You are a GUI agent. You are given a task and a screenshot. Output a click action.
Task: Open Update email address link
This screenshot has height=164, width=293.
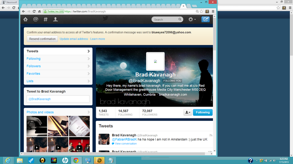pos(74,39)
